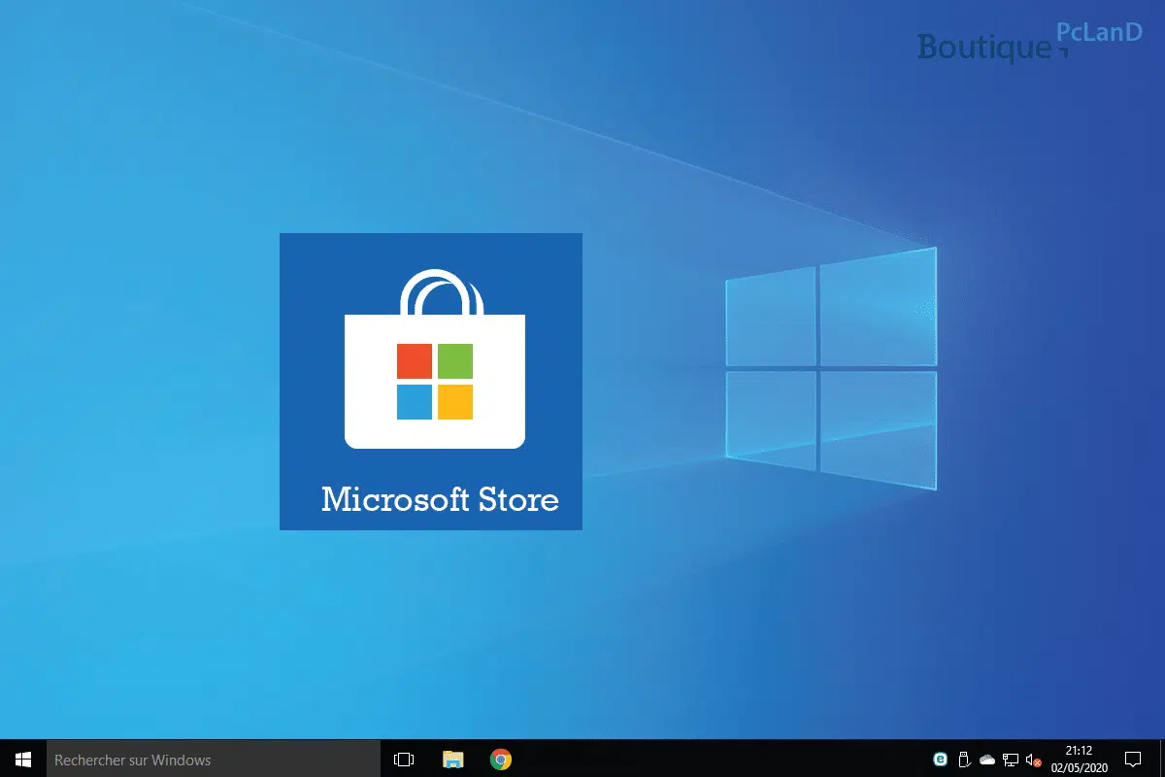1165x777 pixels.
Task: Open the clock showing 21:12
Action: point(1079,759)
